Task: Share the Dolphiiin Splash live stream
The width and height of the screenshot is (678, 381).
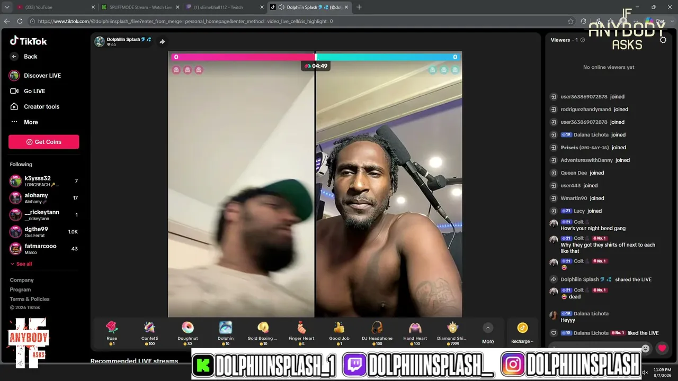Action: tap(162, 42)
